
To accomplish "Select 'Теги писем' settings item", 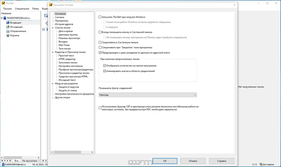I will (65, 49).
